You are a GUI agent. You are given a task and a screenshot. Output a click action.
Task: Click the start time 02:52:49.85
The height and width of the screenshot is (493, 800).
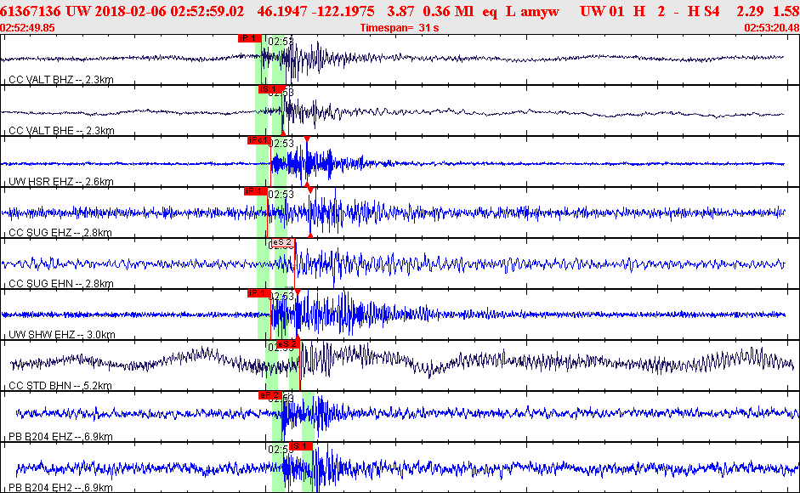tap(27, 27)
